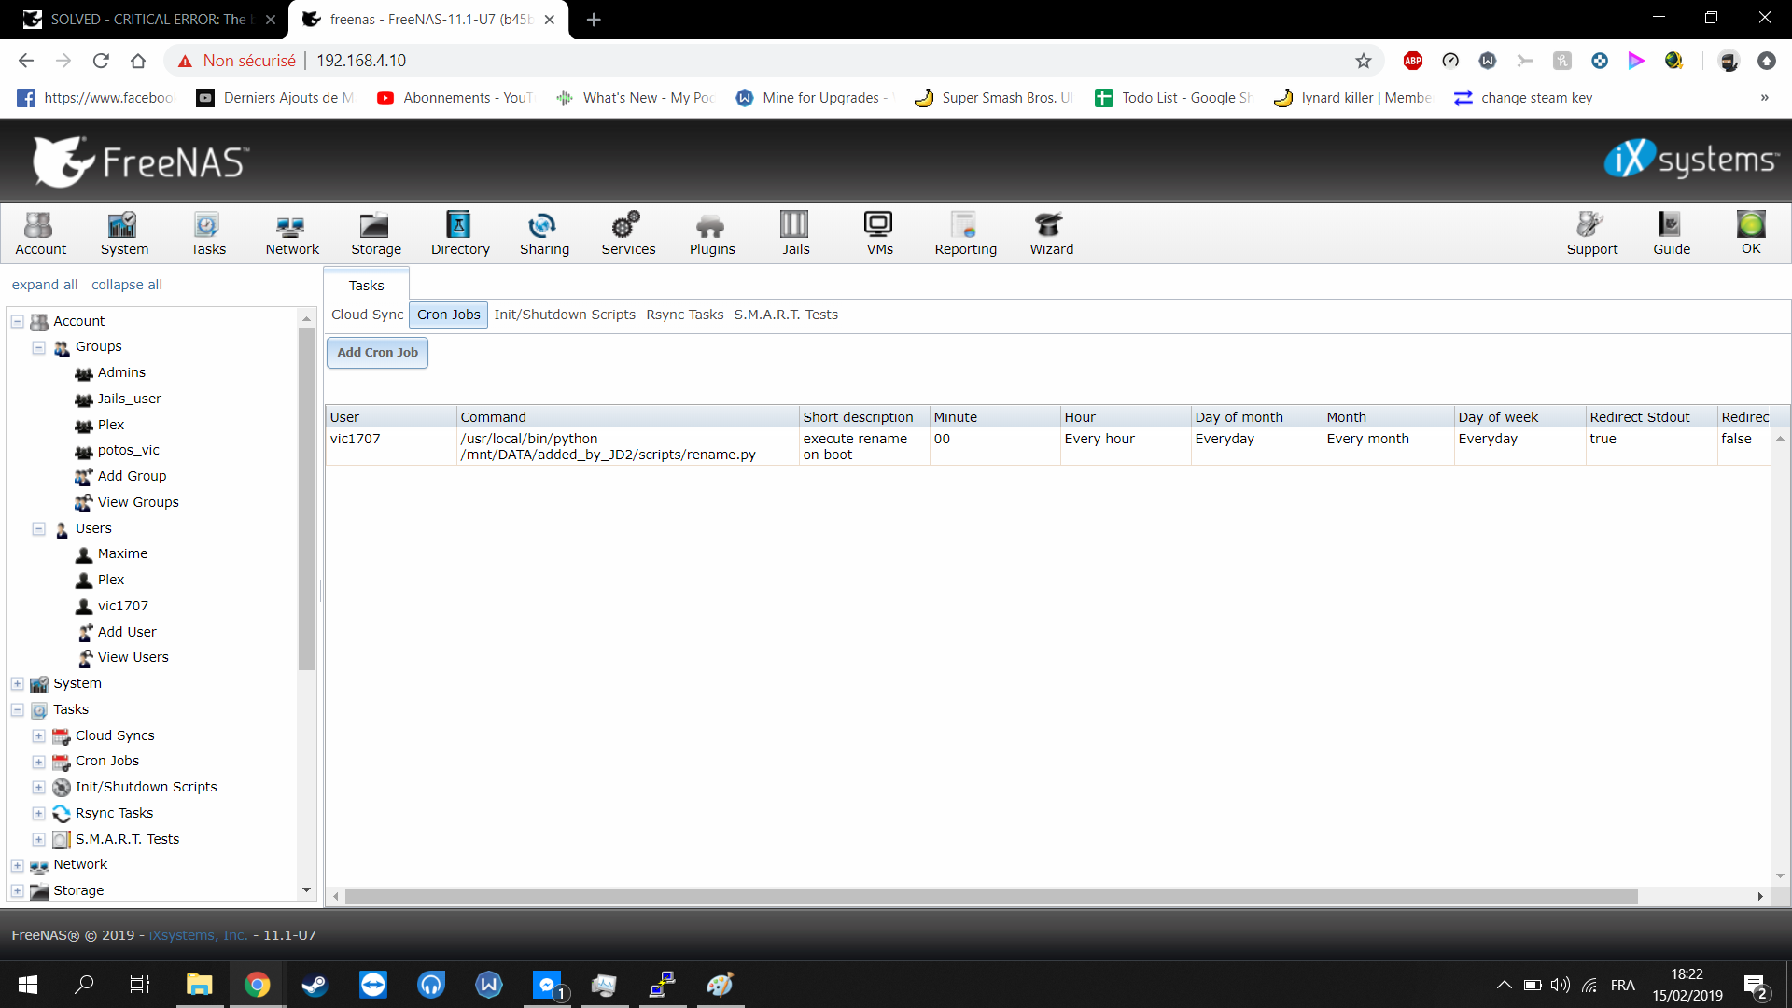The width and height of the screenshot is (1792, 1008).
Task: Open the Account toolbar section
Action: point(40,233)
